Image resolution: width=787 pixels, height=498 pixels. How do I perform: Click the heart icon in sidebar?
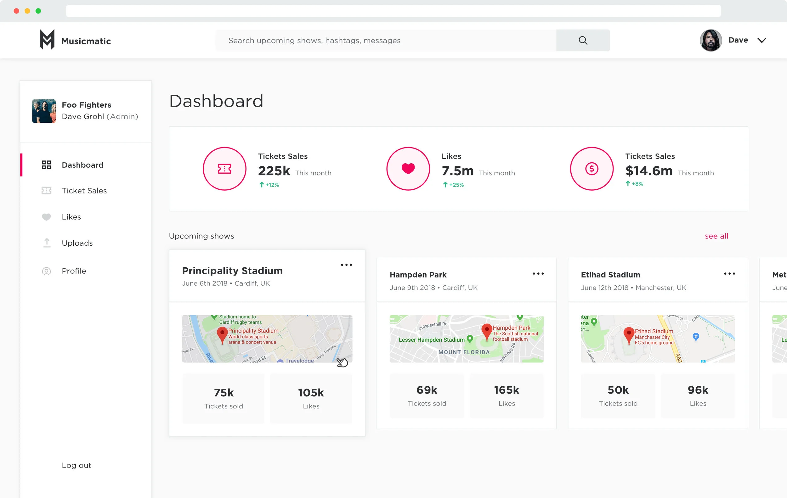46,217
